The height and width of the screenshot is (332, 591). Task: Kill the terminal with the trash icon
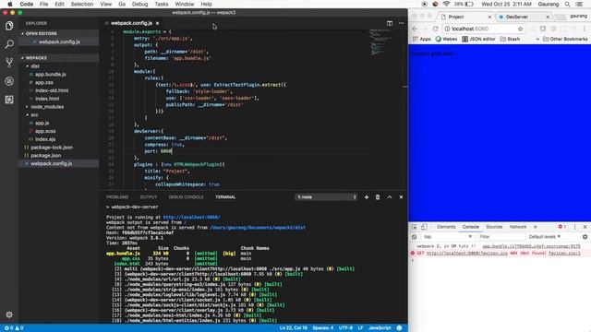pos(378,196)
